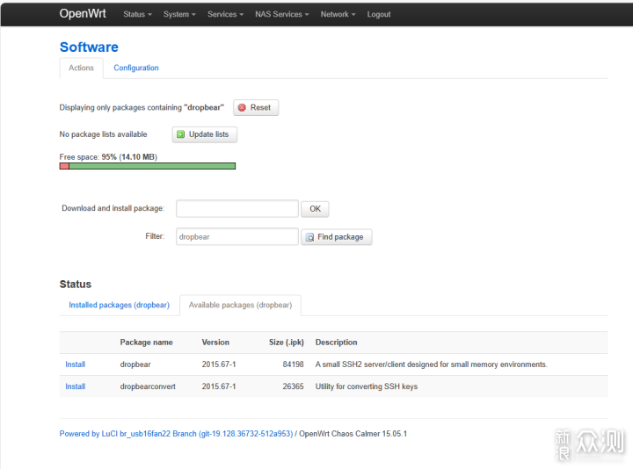Click dropbearconvert row version 2015.67-1
Viewport: 633px width, 469px height.
pyautogui.click(x=219, y=386)
